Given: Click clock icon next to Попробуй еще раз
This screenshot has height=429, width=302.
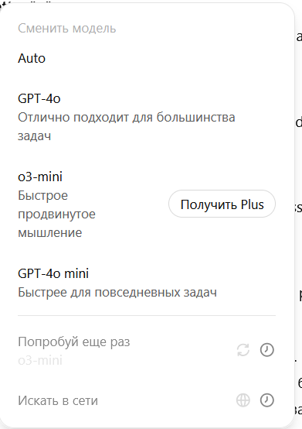Looking at the screenshot, I should click(266, 350).
